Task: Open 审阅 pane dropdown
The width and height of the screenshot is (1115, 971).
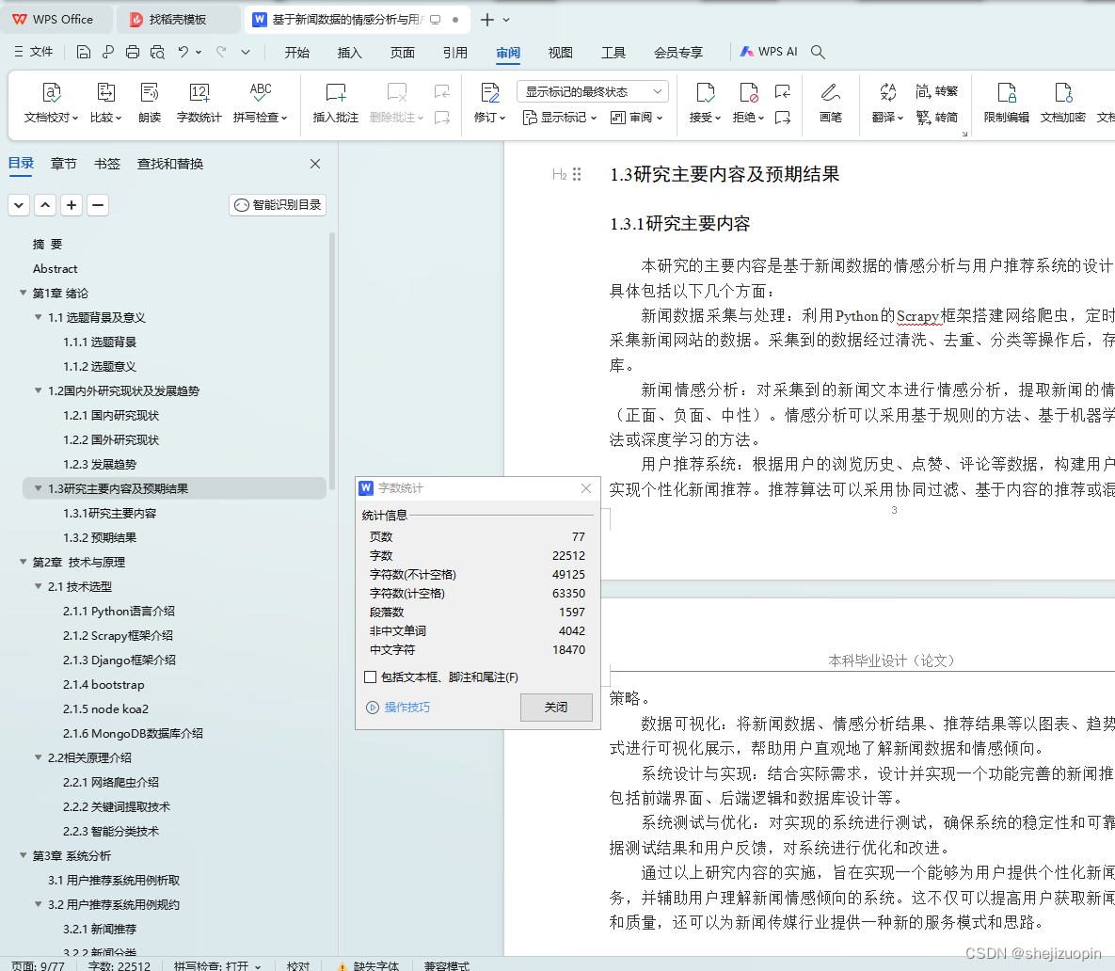Action: tap(636, 118)
